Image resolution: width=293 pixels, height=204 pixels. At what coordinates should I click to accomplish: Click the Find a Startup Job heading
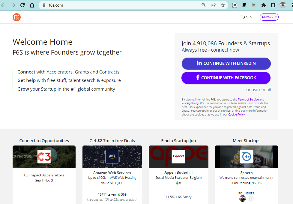point(178,141)
